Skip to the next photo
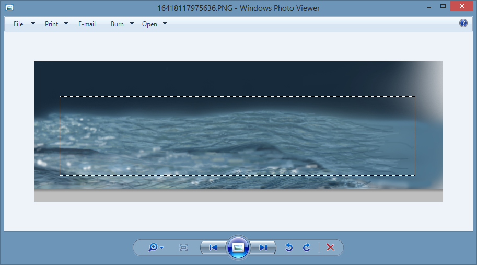The height and width of the screenshot is (265, 477). point(263,248)
